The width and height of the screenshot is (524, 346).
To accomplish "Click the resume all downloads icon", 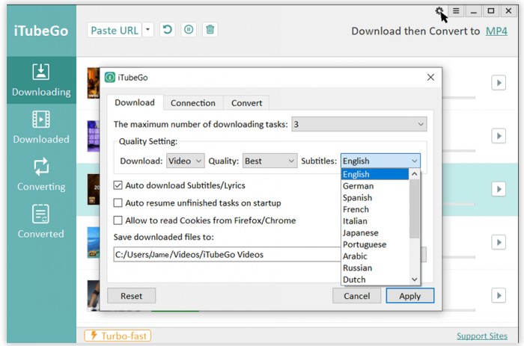I will click(168, 30).
